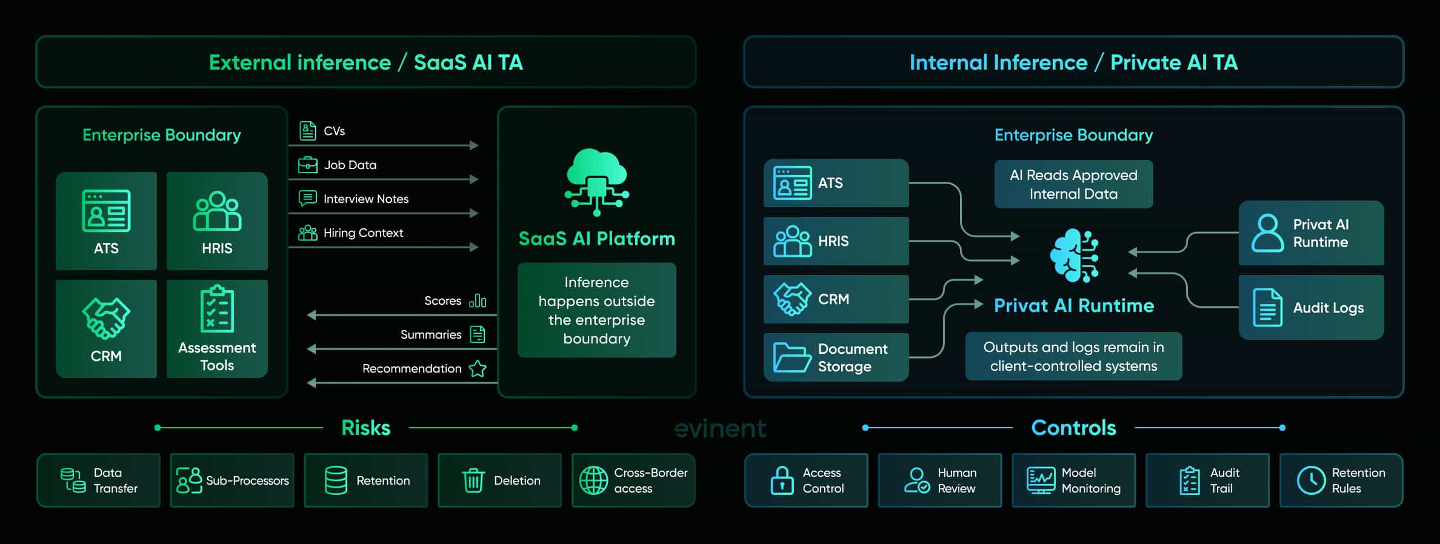Click the SaaS AI Platform title text
Screen dimensions: 1440x544
pyautogui.click(x=597, y=239)
